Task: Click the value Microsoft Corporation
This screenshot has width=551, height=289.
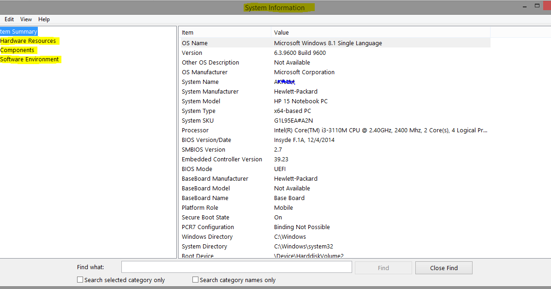Action: [x=304, y=72]
